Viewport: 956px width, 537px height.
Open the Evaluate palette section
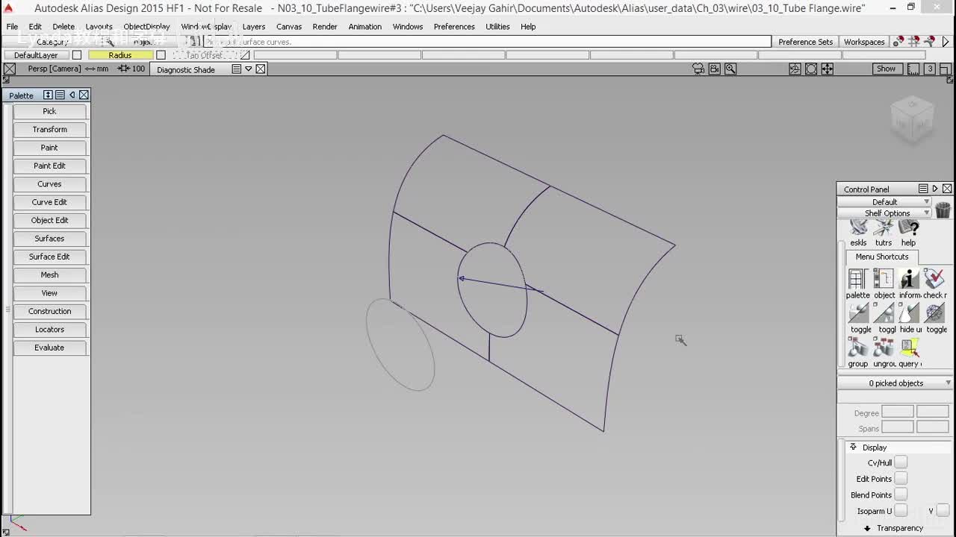click(49, 348)
